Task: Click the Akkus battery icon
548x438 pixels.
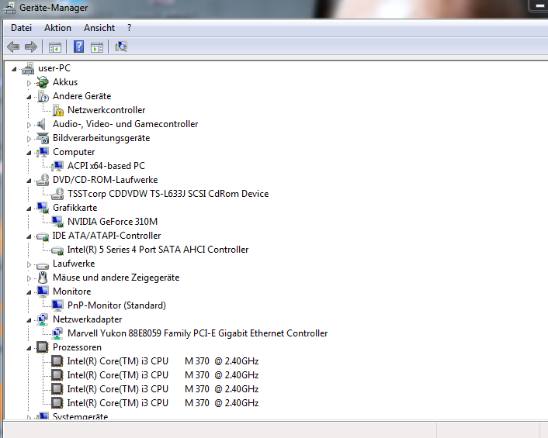Action: click(x=42, y=82)
